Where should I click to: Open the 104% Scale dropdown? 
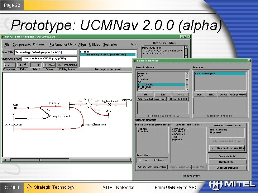pyautogui.click(x=49, y=65)
